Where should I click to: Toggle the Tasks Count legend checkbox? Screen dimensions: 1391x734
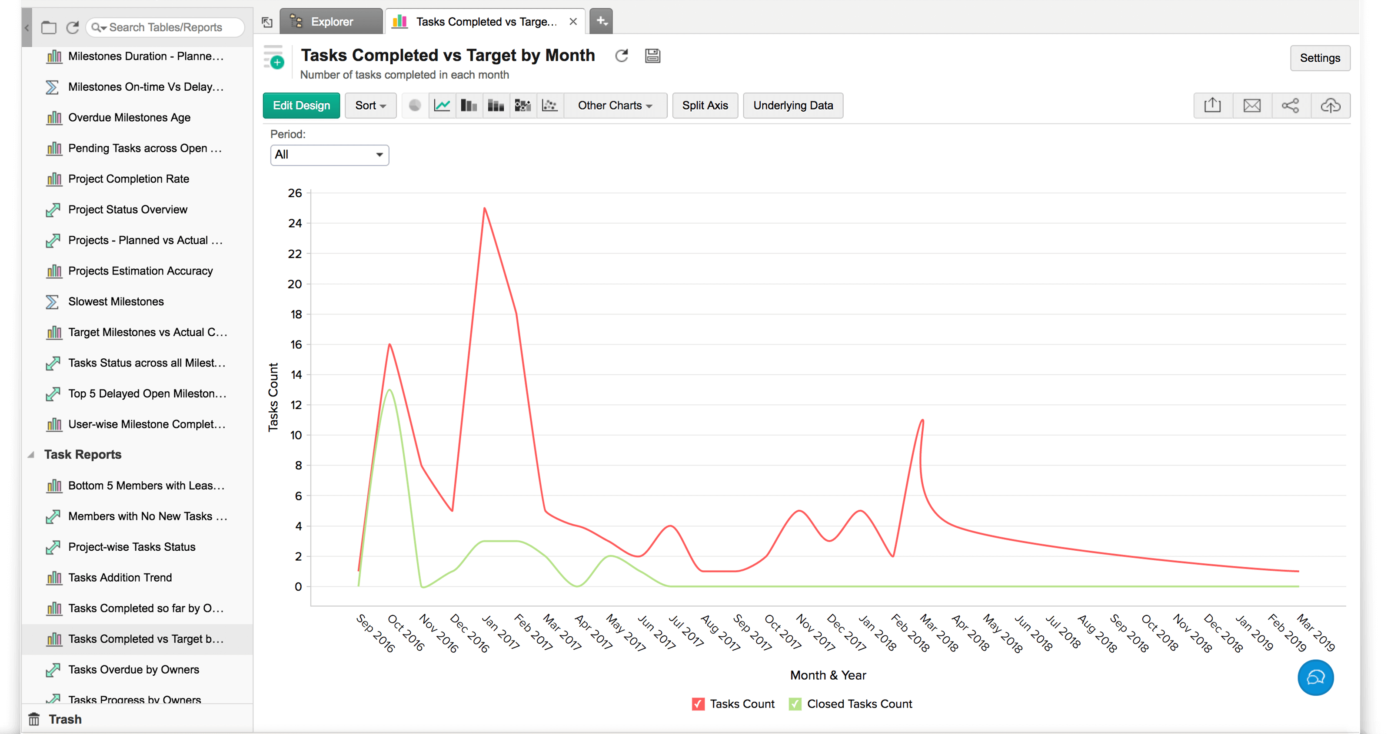(x=698, y=704)
